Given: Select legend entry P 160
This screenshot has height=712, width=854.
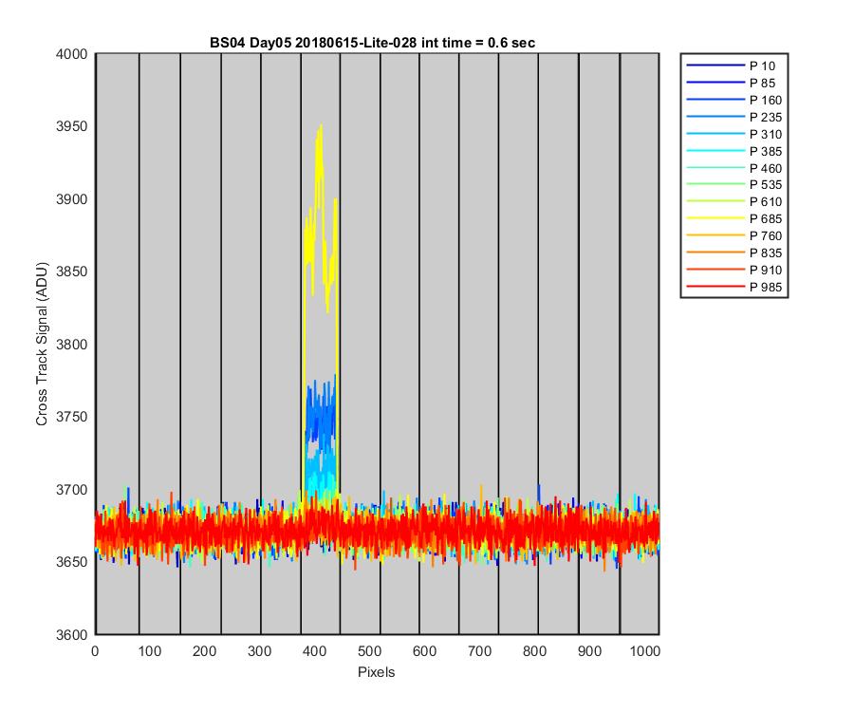Looking at the screenshot, I should pos(733,101).
